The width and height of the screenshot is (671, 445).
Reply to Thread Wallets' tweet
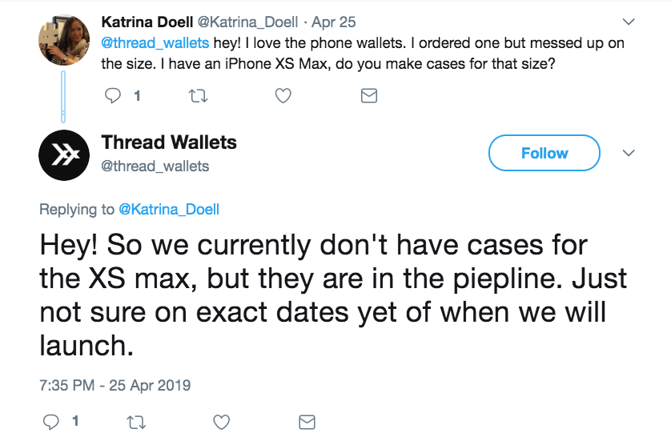[x=50, y=421]
